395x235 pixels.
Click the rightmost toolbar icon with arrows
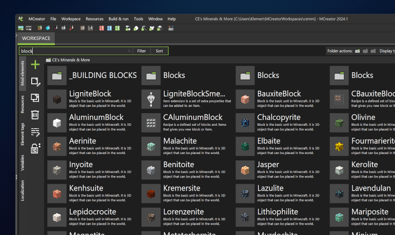point(171,28)
